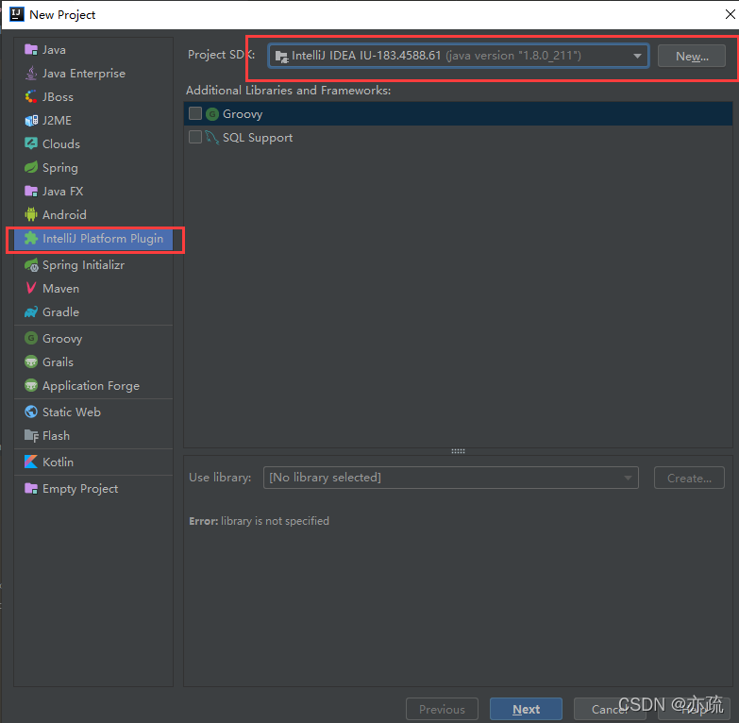Click the Groovy framework icon in libraries list
The height and width of the screenshot is (723, 739).
[x=212, y=113]
